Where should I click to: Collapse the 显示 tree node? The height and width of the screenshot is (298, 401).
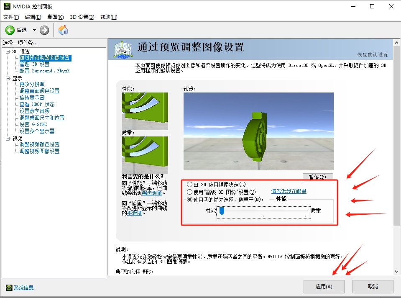tap(8, 78)
